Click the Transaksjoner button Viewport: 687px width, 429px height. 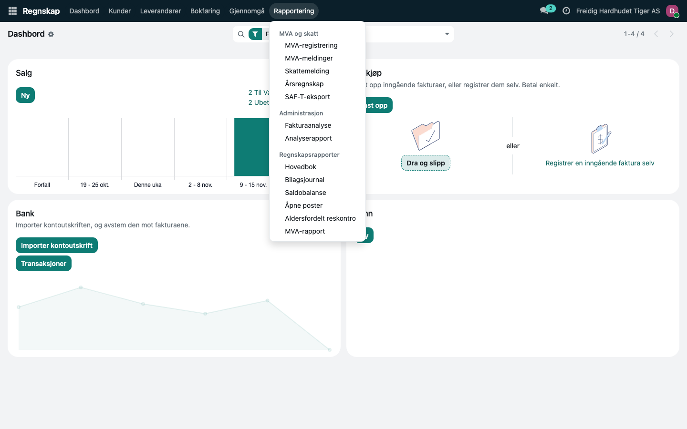pos(43,264)
